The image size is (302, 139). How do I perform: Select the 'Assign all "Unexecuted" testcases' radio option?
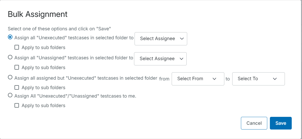[10, 37]
